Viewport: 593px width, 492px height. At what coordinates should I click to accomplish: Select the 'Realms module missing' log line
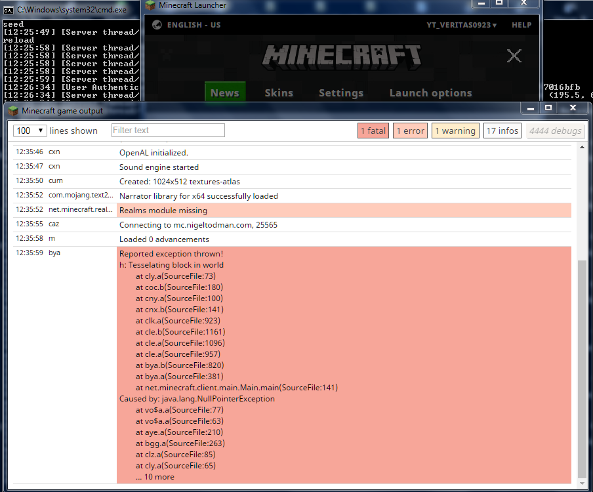tap(292, 211)
